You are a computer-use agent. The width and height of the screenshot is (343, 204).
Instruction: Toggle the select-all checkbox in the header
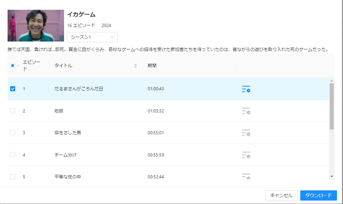(x=12, y=65)
